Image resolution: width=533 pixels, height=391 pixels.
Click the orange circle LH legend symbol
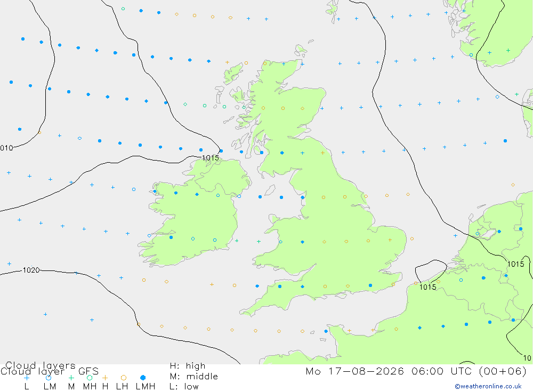[x=124, y=378]
